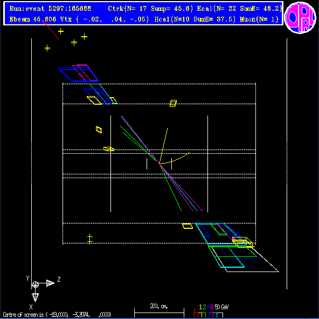Select the red muon track segment

(x=51, y=30)
